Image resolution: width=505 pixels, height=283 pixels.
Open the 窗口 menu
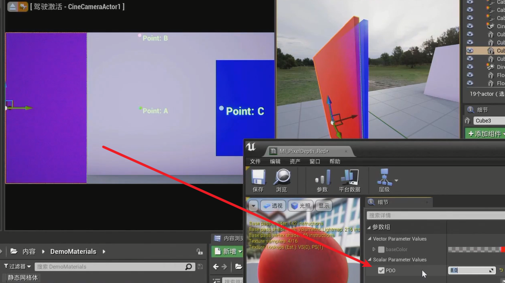click(315, 161)
